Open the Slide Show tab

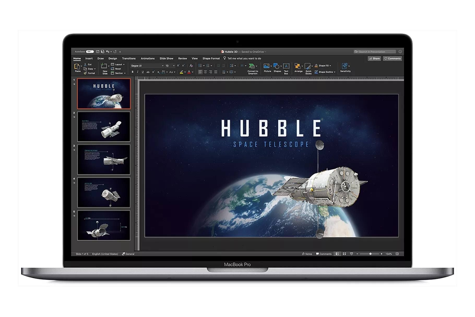[x=167, y=59]
